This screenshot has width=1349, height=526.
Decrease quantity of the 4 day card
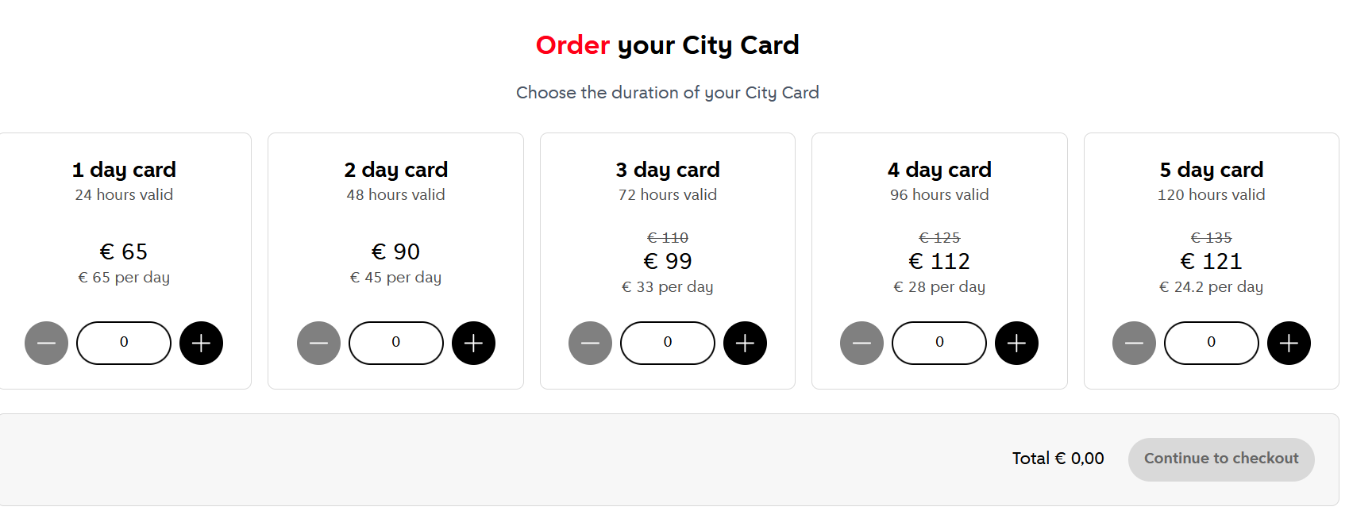pyautogui.click(x=862, y=343)
